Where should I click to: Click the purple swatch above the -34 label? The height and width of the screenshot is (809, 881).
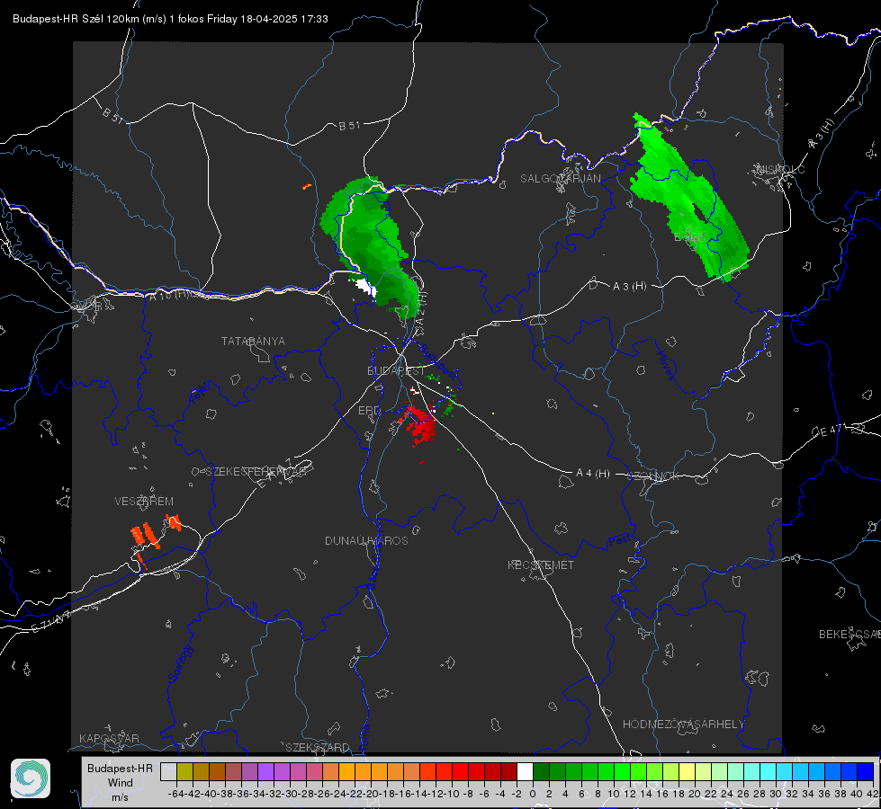(265, 771)
